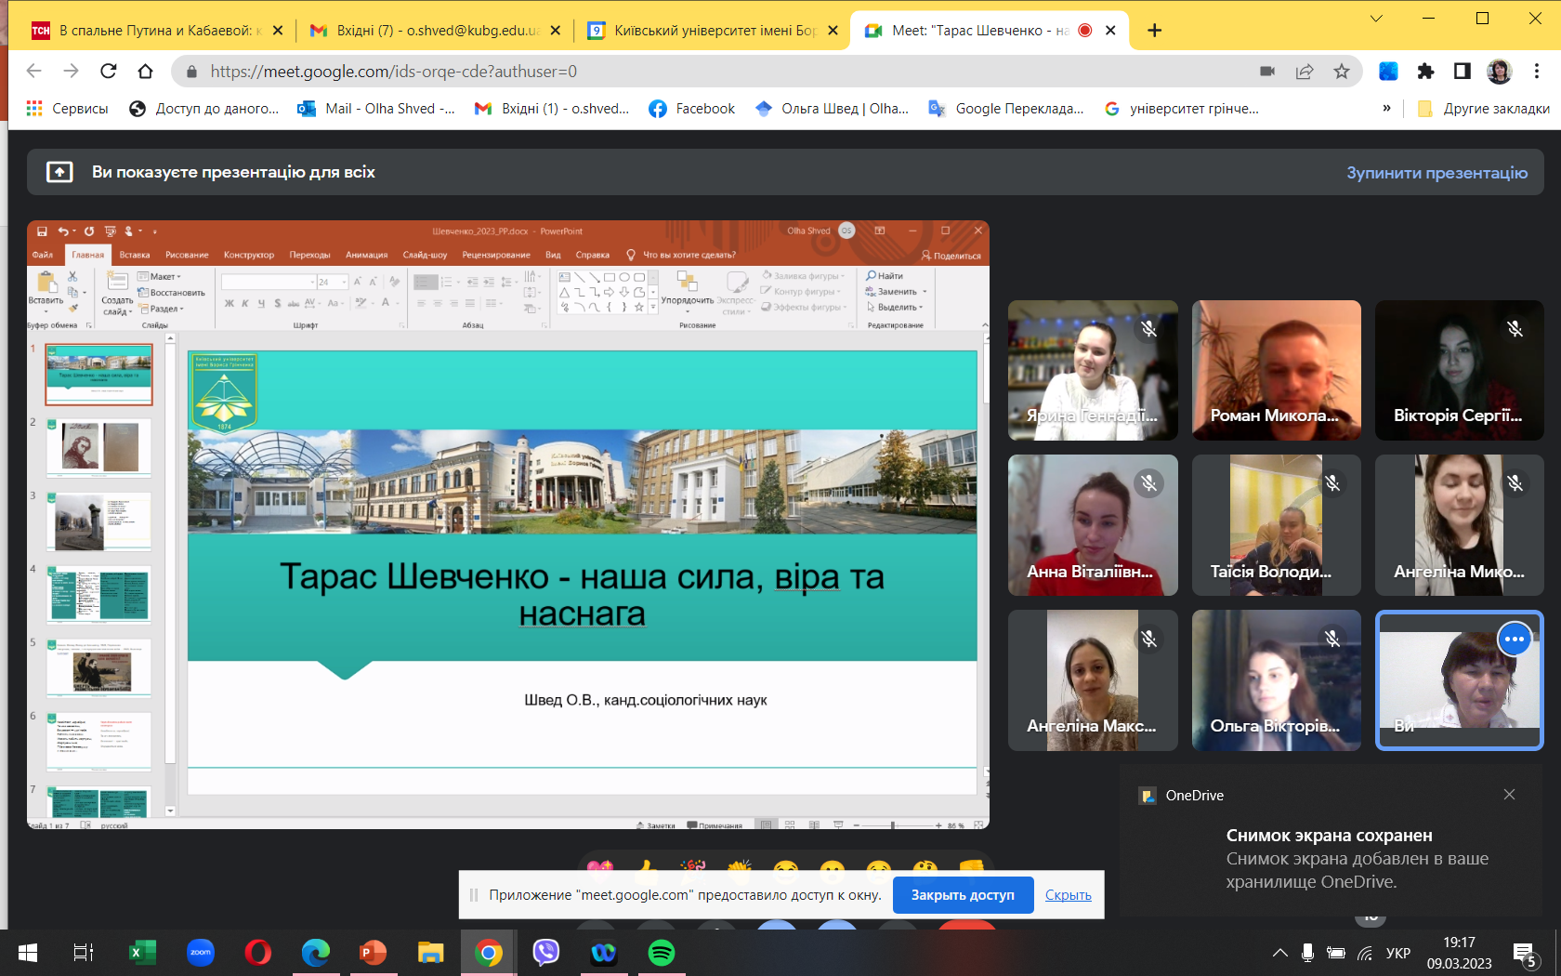Click the Закрыть доступ button
Screen dimensions: 1561x976
(963, 895)
